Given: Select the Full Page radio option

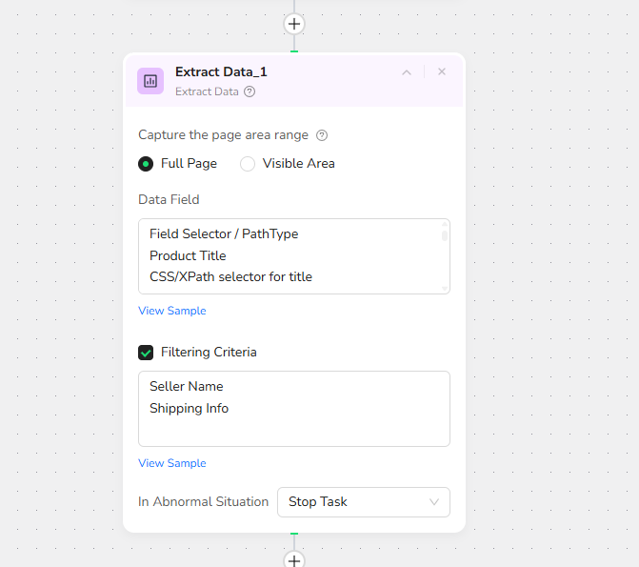Looking at the screenshot, I should click(x=146, y=164).
